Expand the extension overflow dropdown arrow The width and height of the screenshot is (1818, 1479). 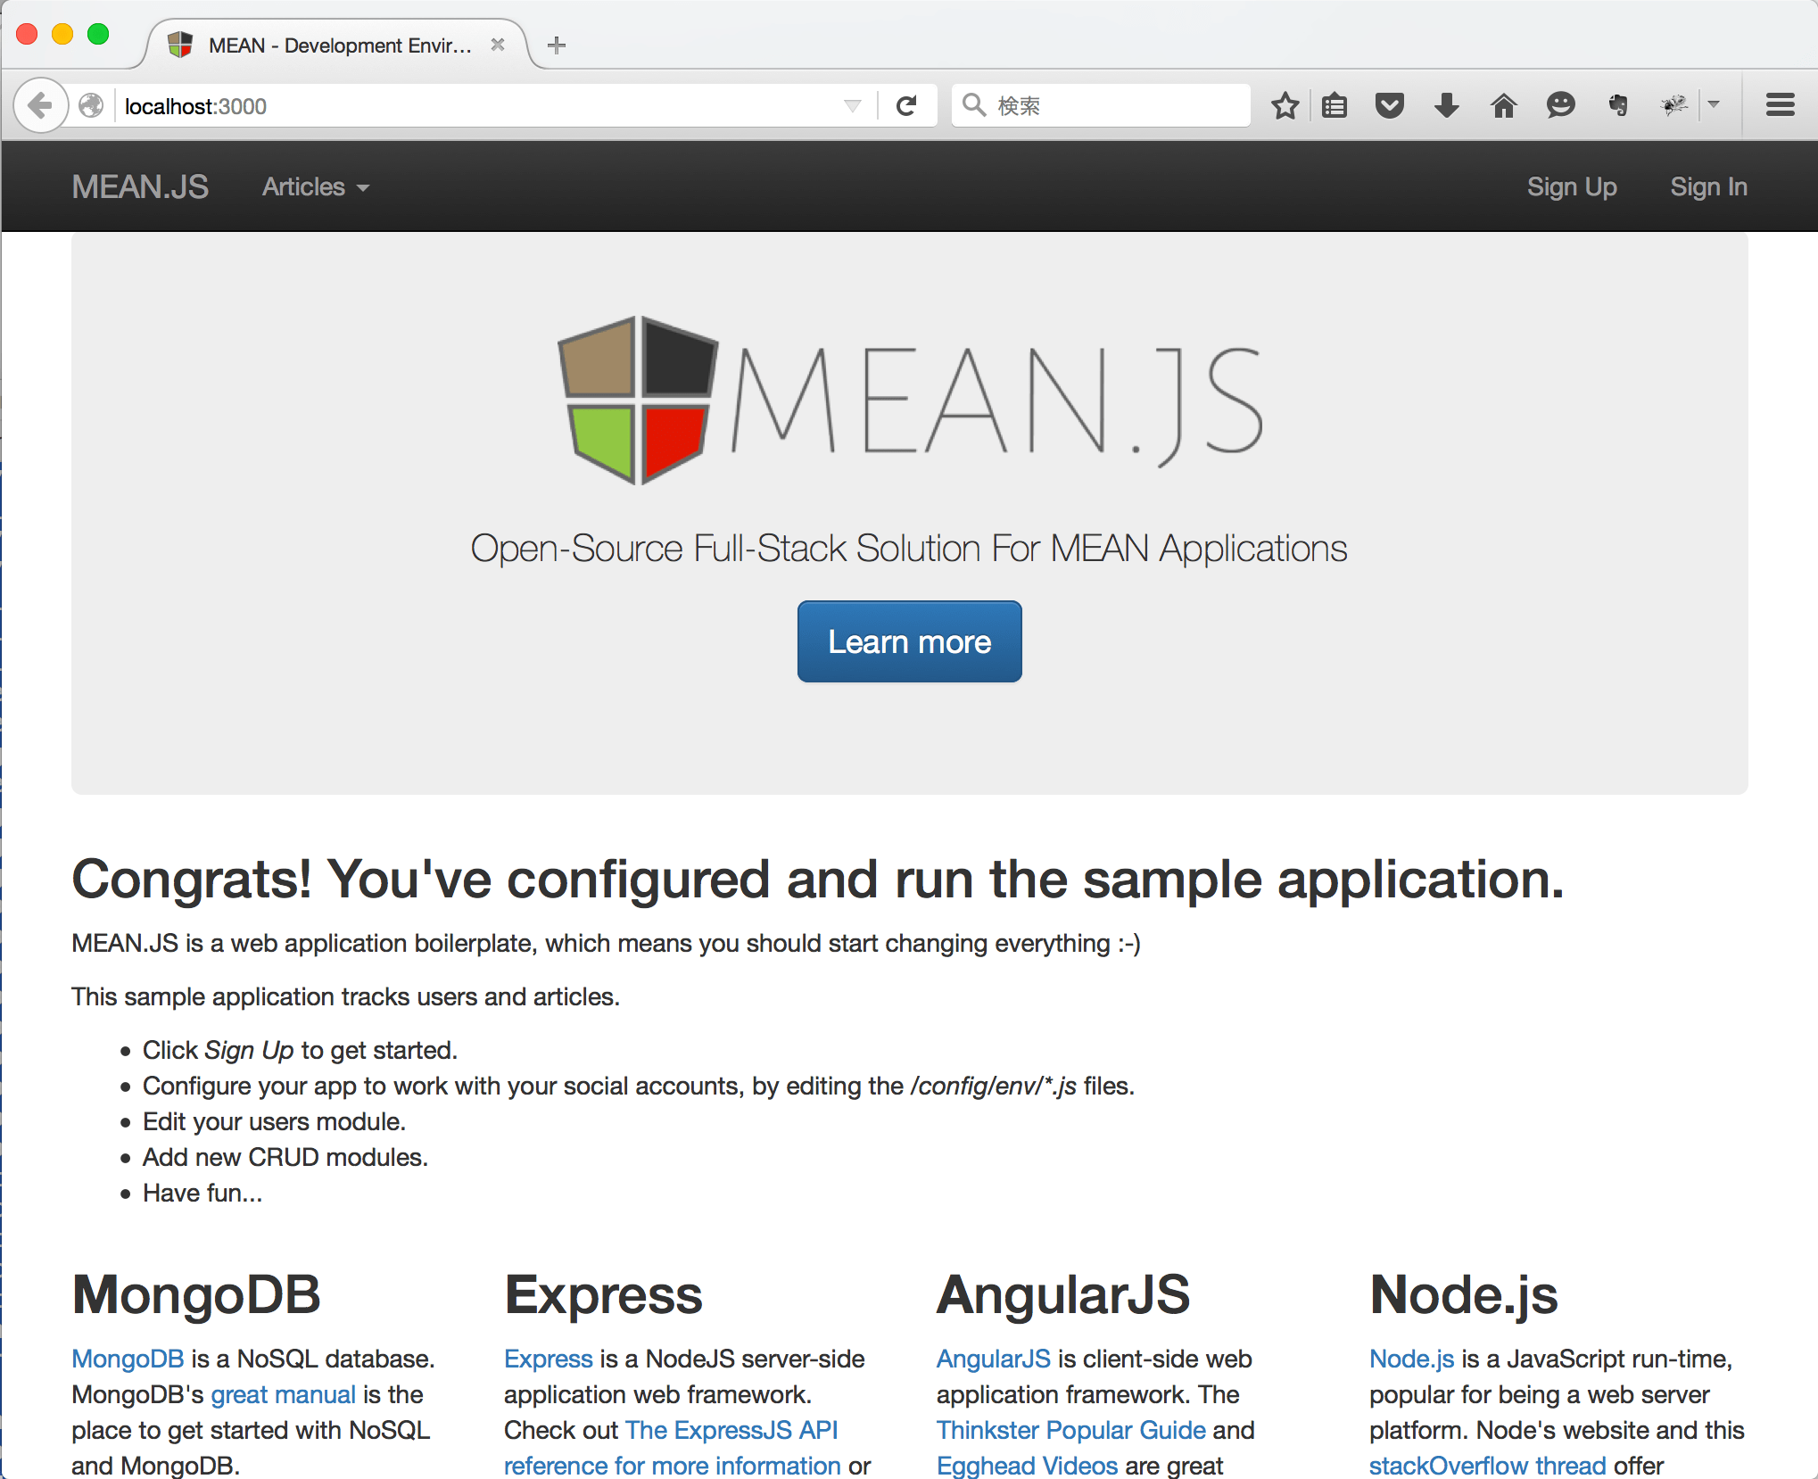[x=1715, y=105]
